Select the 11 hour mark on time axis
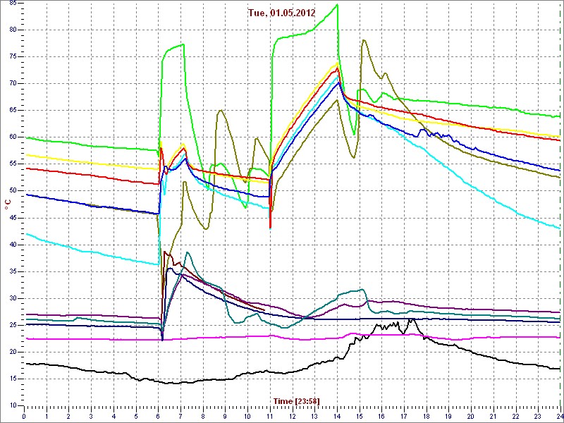The width and height of the screenshot is (564, 423). tap(270, 416)
